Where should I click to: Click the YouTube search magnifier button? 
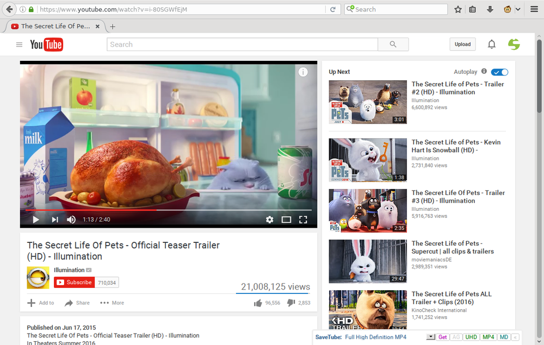tap(393, 45)
